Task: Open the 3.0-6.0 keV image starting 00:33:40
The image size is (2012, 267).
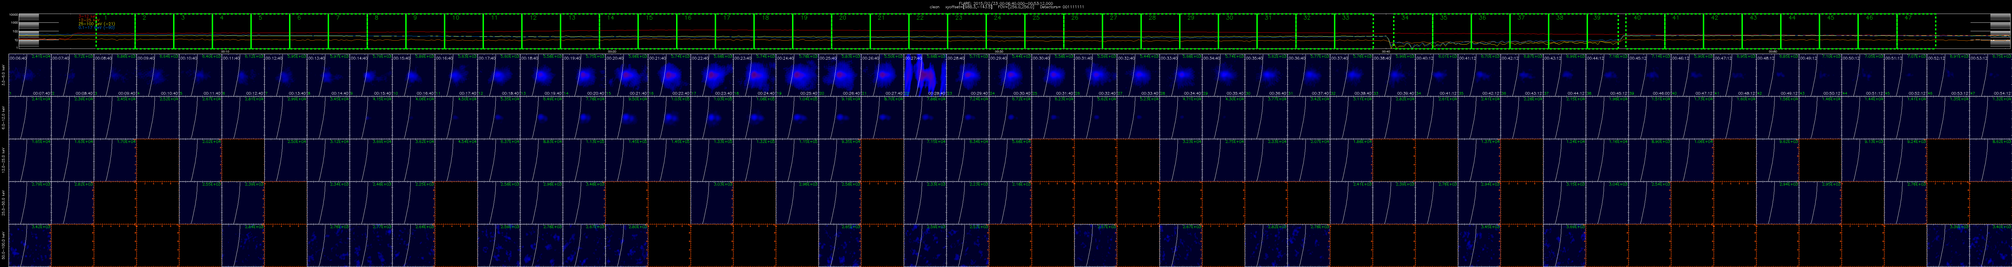Action: click(1181, 75)
